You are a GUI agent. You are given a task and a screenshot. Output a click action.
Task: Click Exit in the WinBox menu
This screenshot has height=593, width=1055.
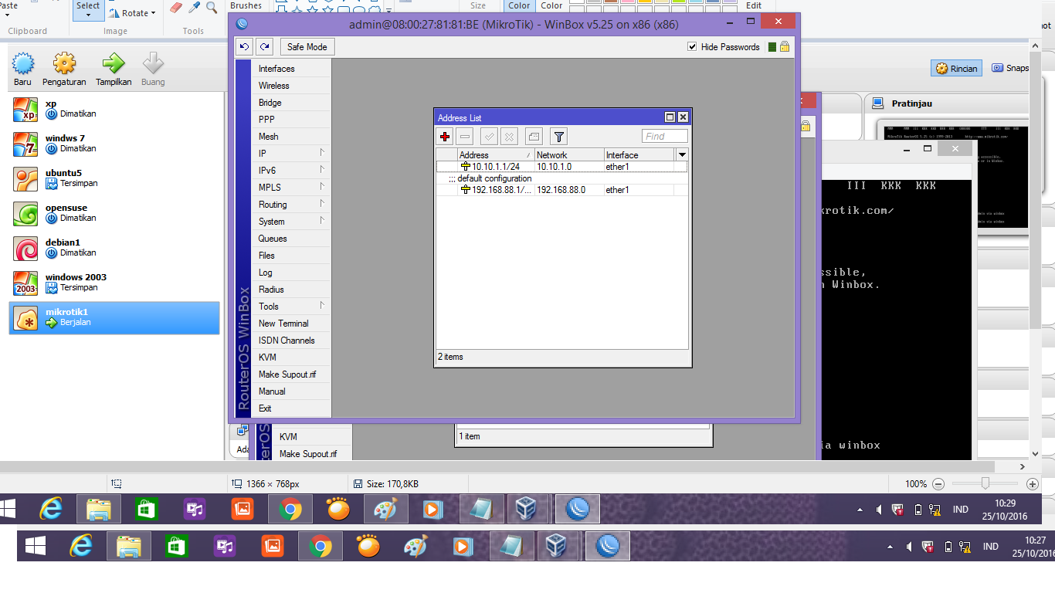tap(291, 408)
